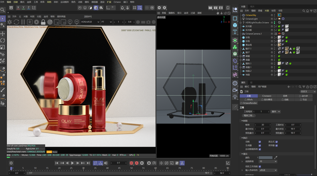The height and width of the screenshot is (176, 317).
Task: Click the Octane send-scene render icon
Action: (9, 22)
